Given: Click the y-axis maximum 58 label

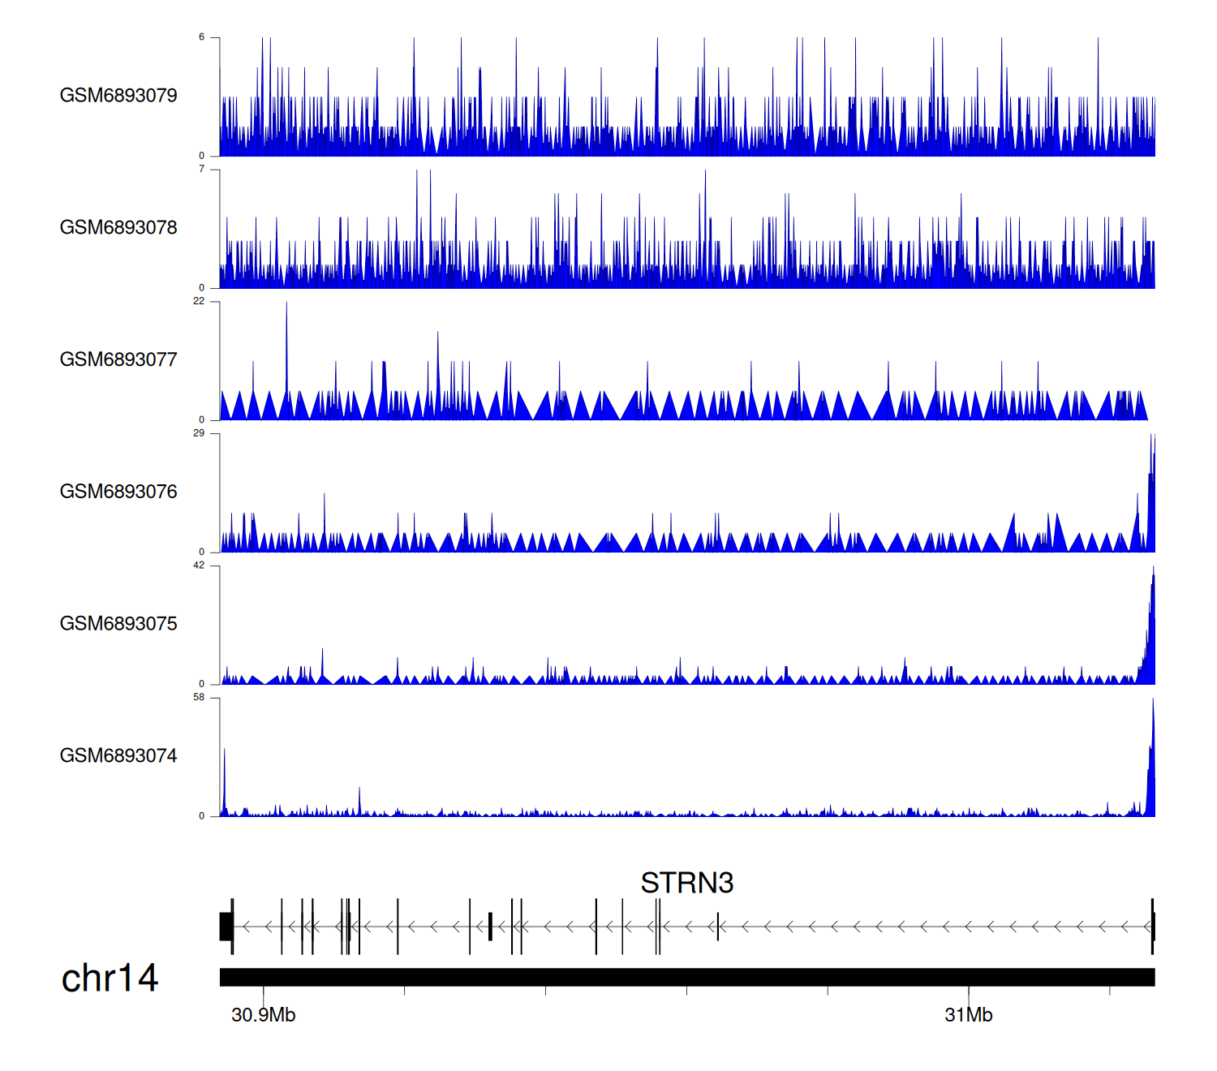Looking at the screenshot, I should [199, 698].
